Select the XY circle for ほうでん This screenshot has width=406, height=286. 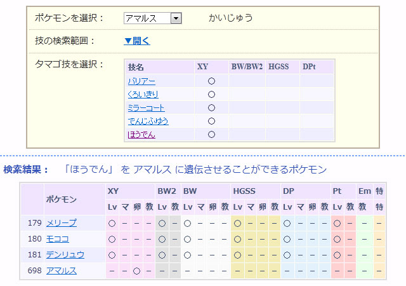pyautogui.click(x=211, y=135)
